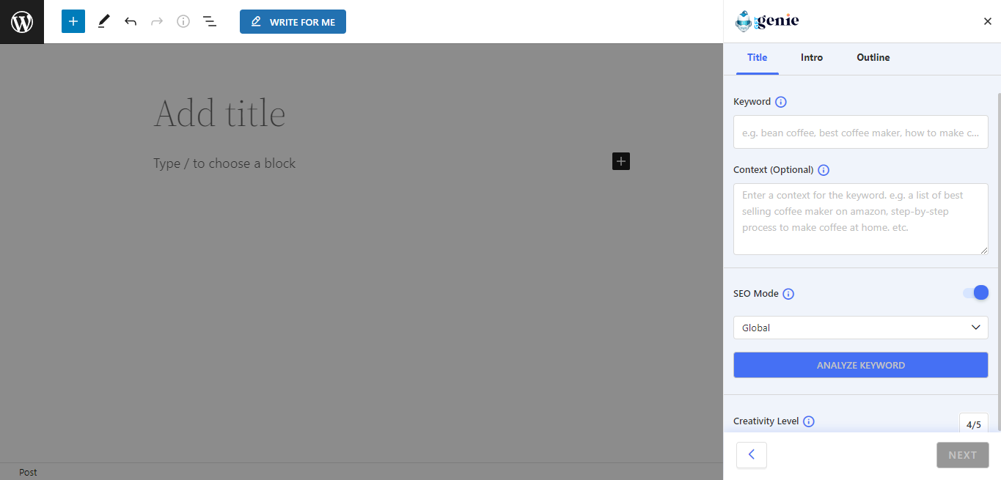Open the WordPress logo menu
Screen dimensions: 1001x480
22,22
